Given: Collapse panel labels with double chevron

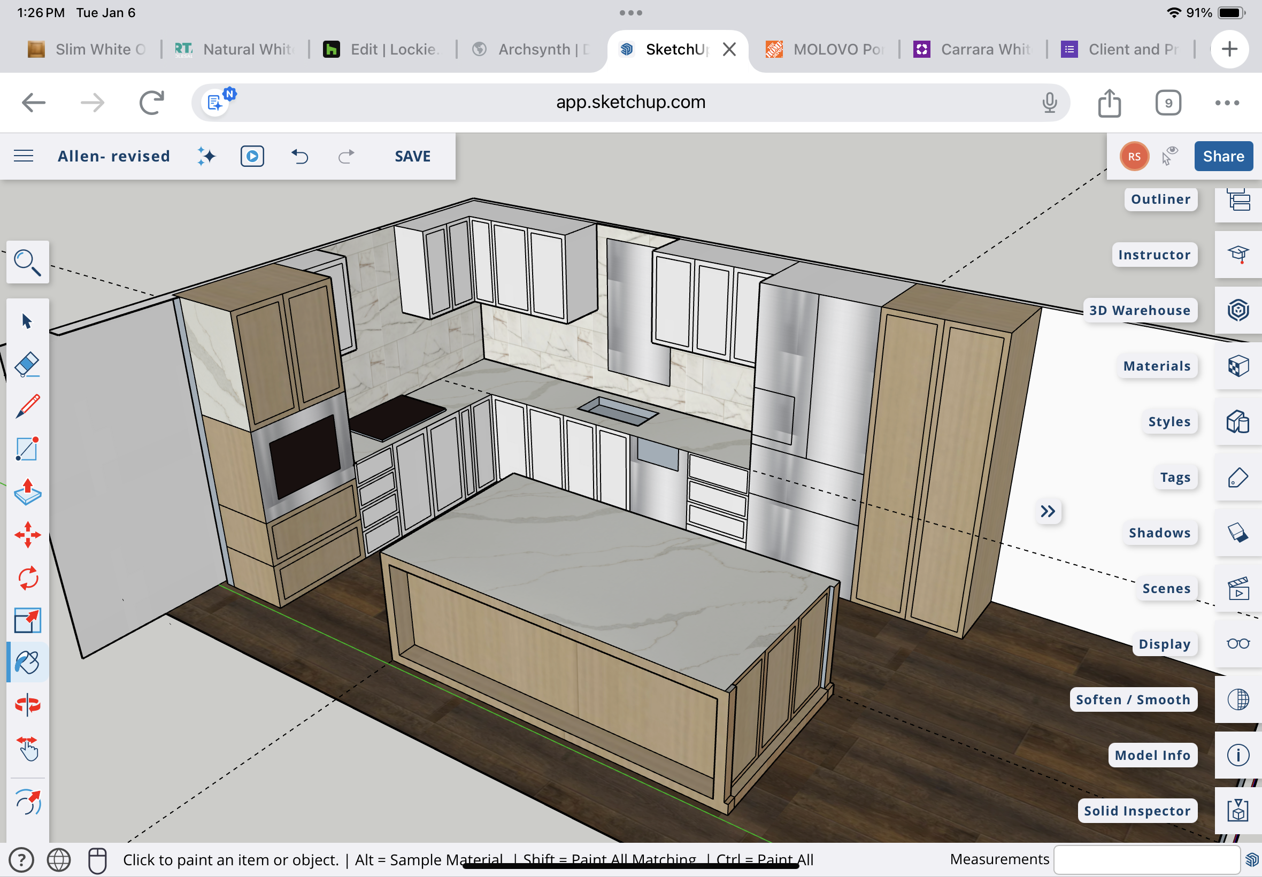Looking at the screenshot, I should coord(1047,512).
